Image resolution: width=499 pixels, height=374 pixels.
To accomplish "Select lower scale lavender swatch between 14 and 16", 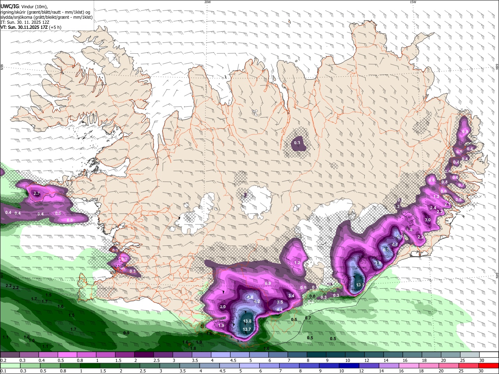I will tap(388, 365).
